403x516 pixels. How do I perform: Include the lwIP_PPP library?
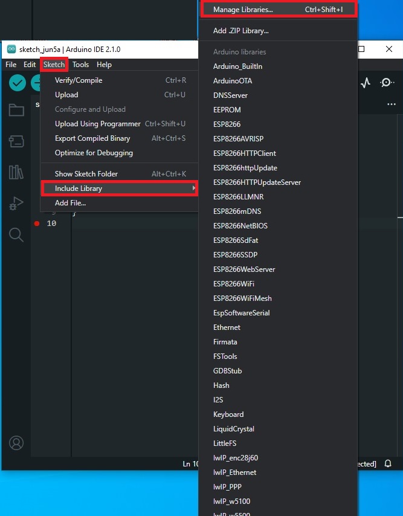[279, 486]
